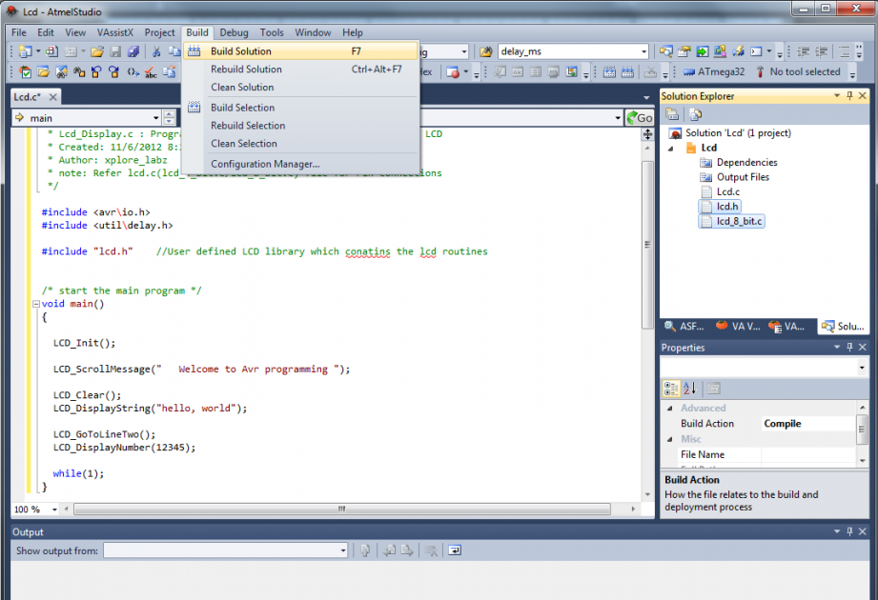Click the VA spell check abc icon
Viewport: 878px width, 600px height.
tap(151, 71)
